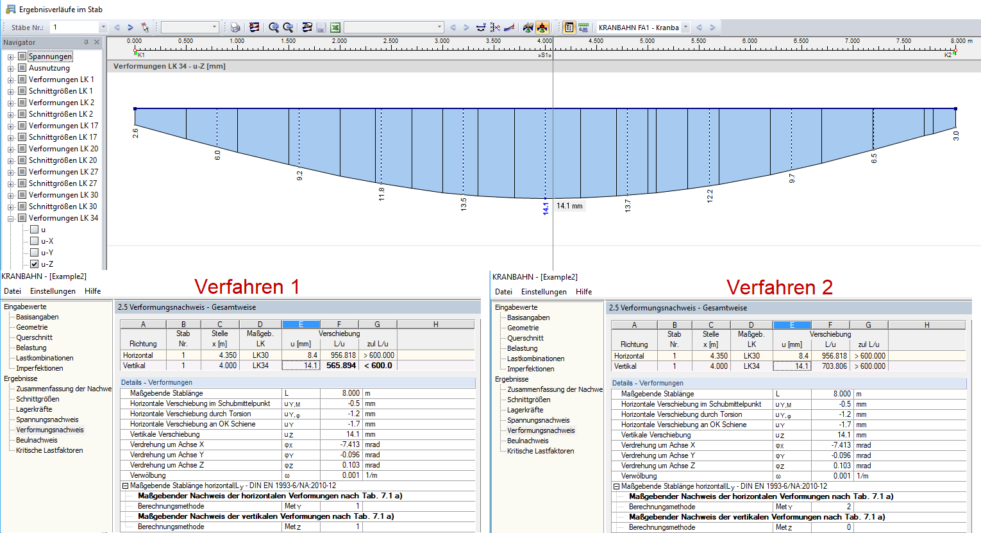Collapse Maßgebende Stablänge horizontal section in Verfahren 2
This screenshot has height=533, width=981.
tap(617, 487)
